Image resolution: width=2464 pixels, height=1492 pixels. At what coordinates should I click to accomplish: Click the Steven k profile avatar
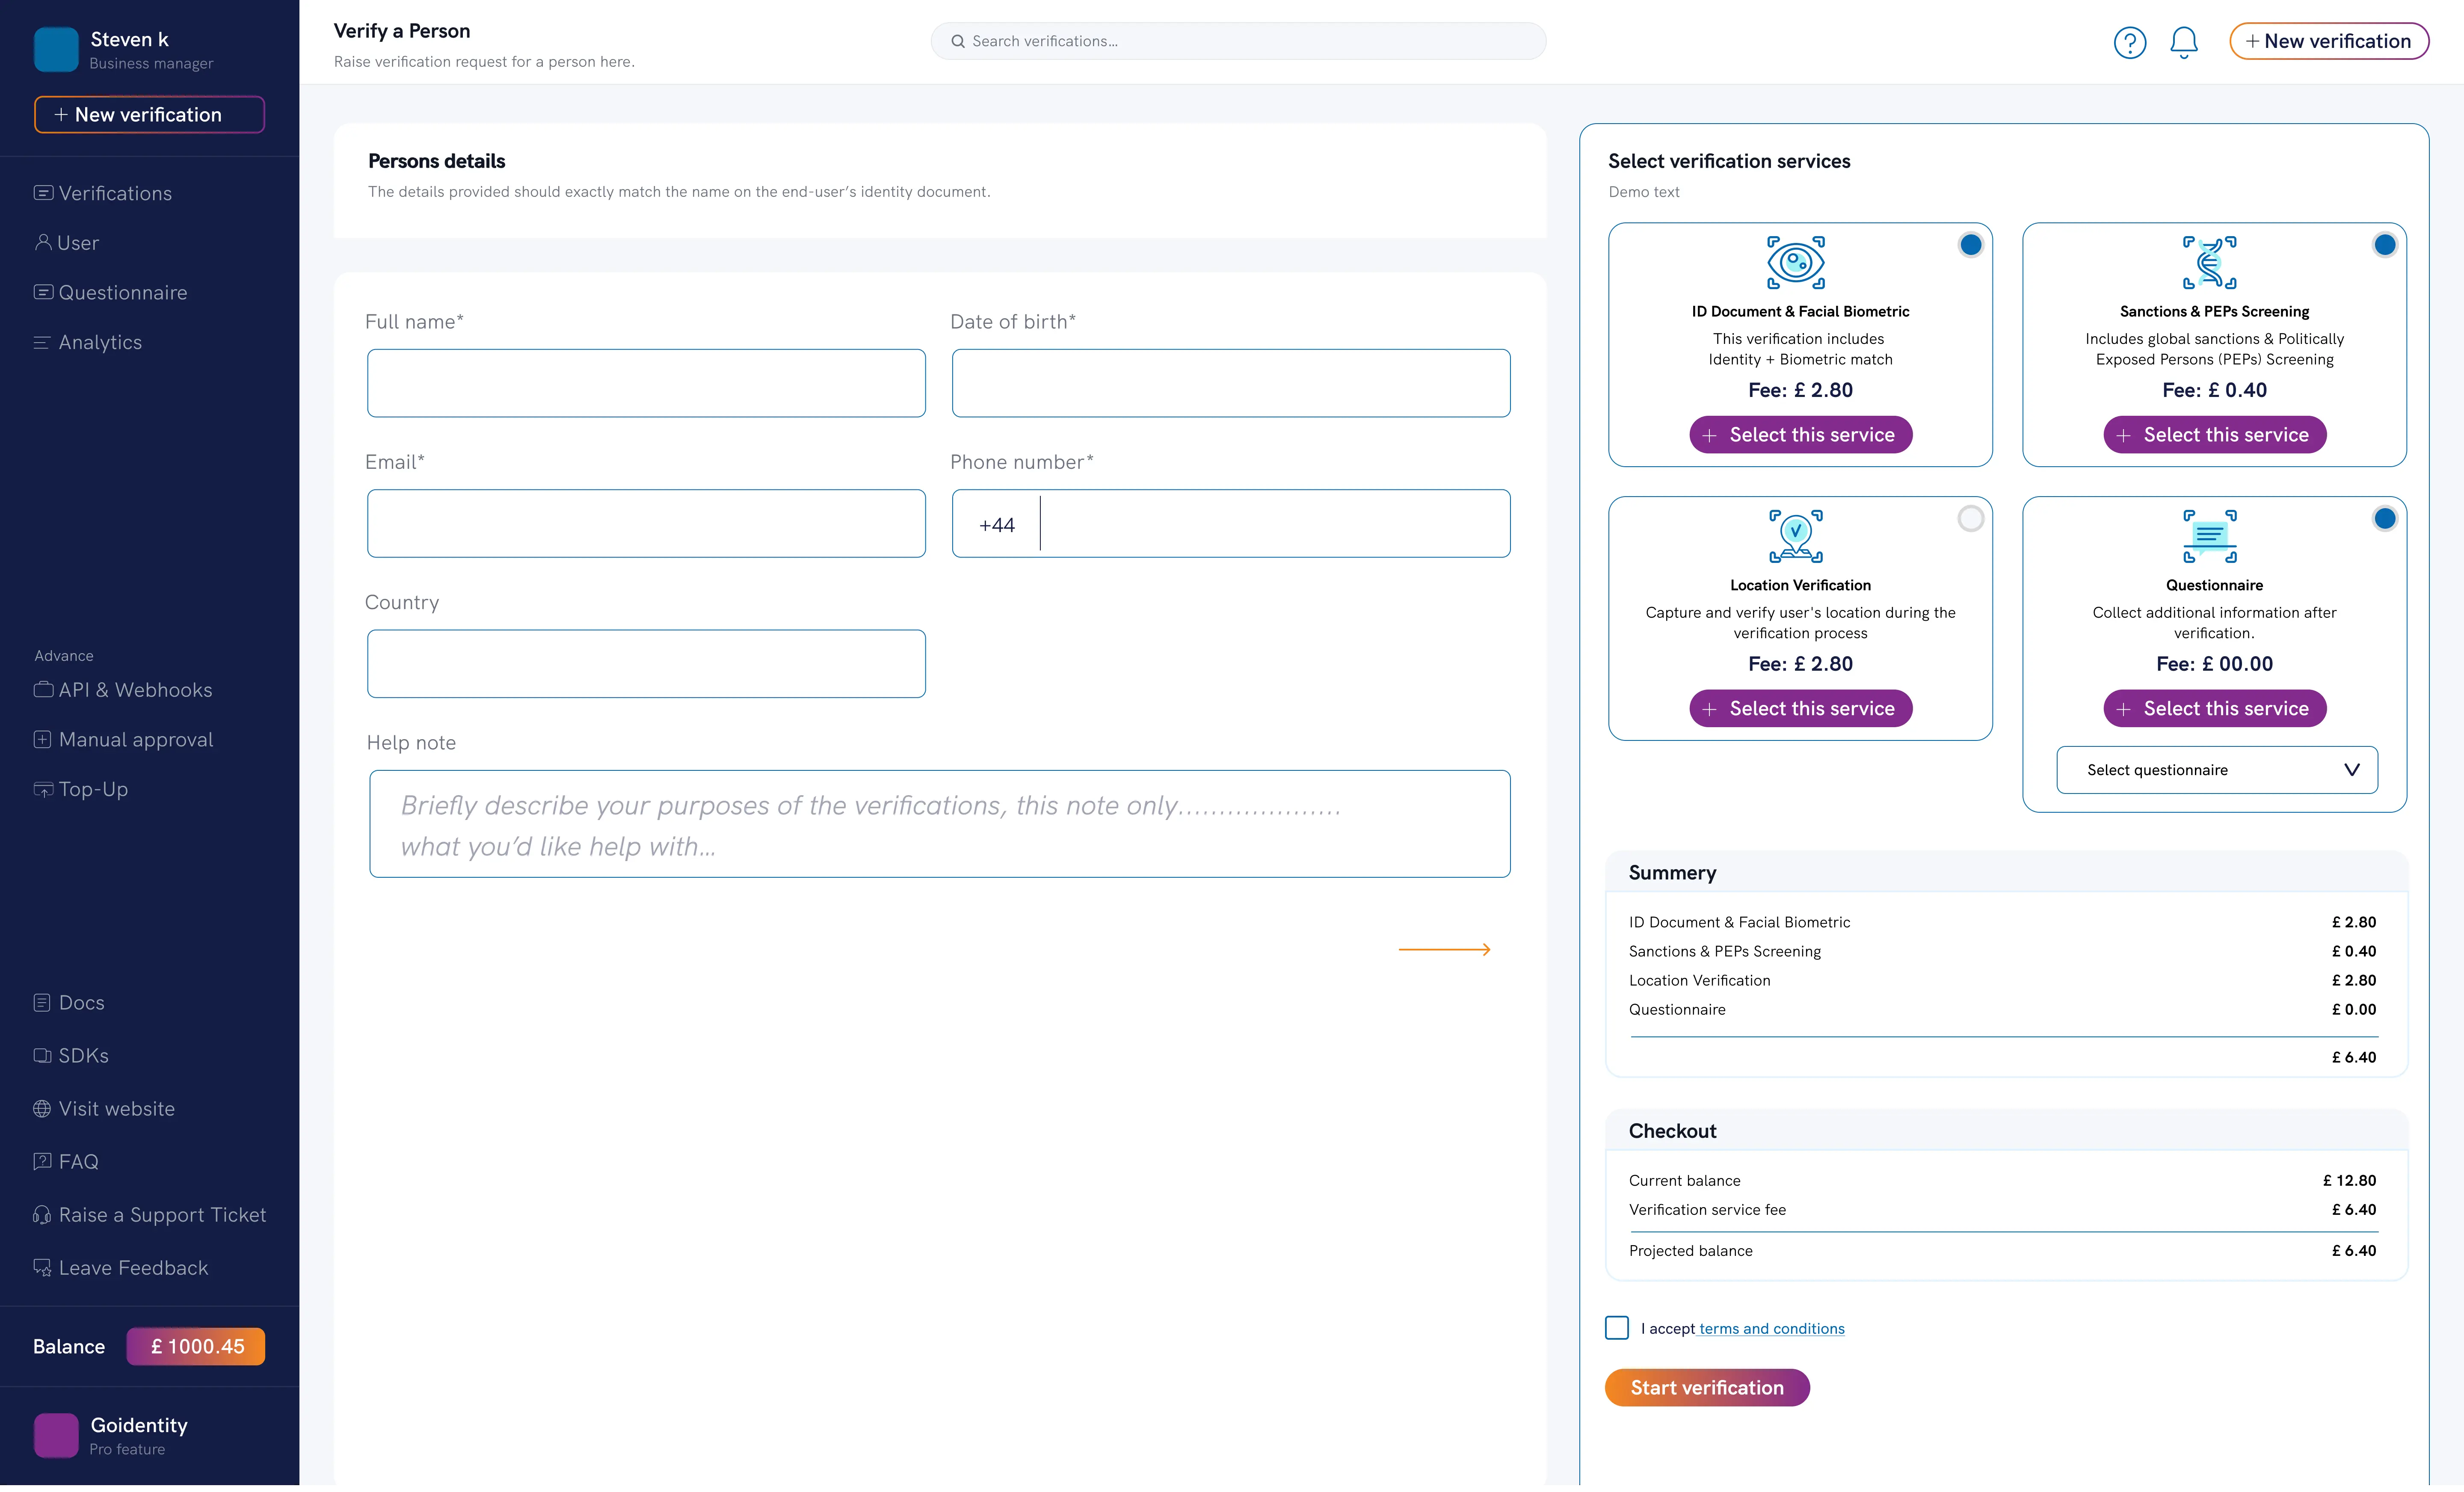[56, 49]
